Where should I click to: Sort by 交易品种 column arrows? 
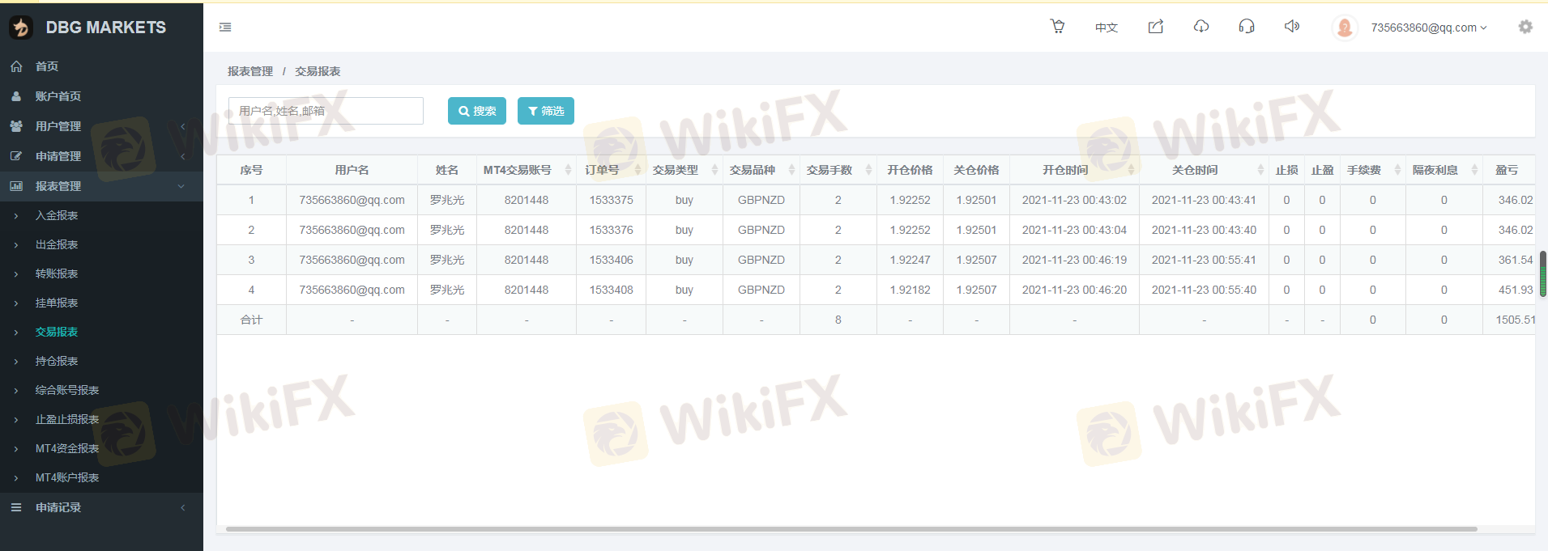(791, 170)
